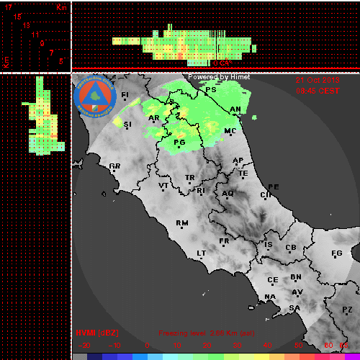
Task: Click the TE city label on map
Action: tap(243, 174)
